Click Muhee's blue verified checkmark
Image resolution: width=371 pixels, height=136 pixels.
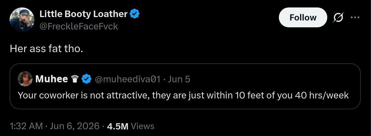87,79
